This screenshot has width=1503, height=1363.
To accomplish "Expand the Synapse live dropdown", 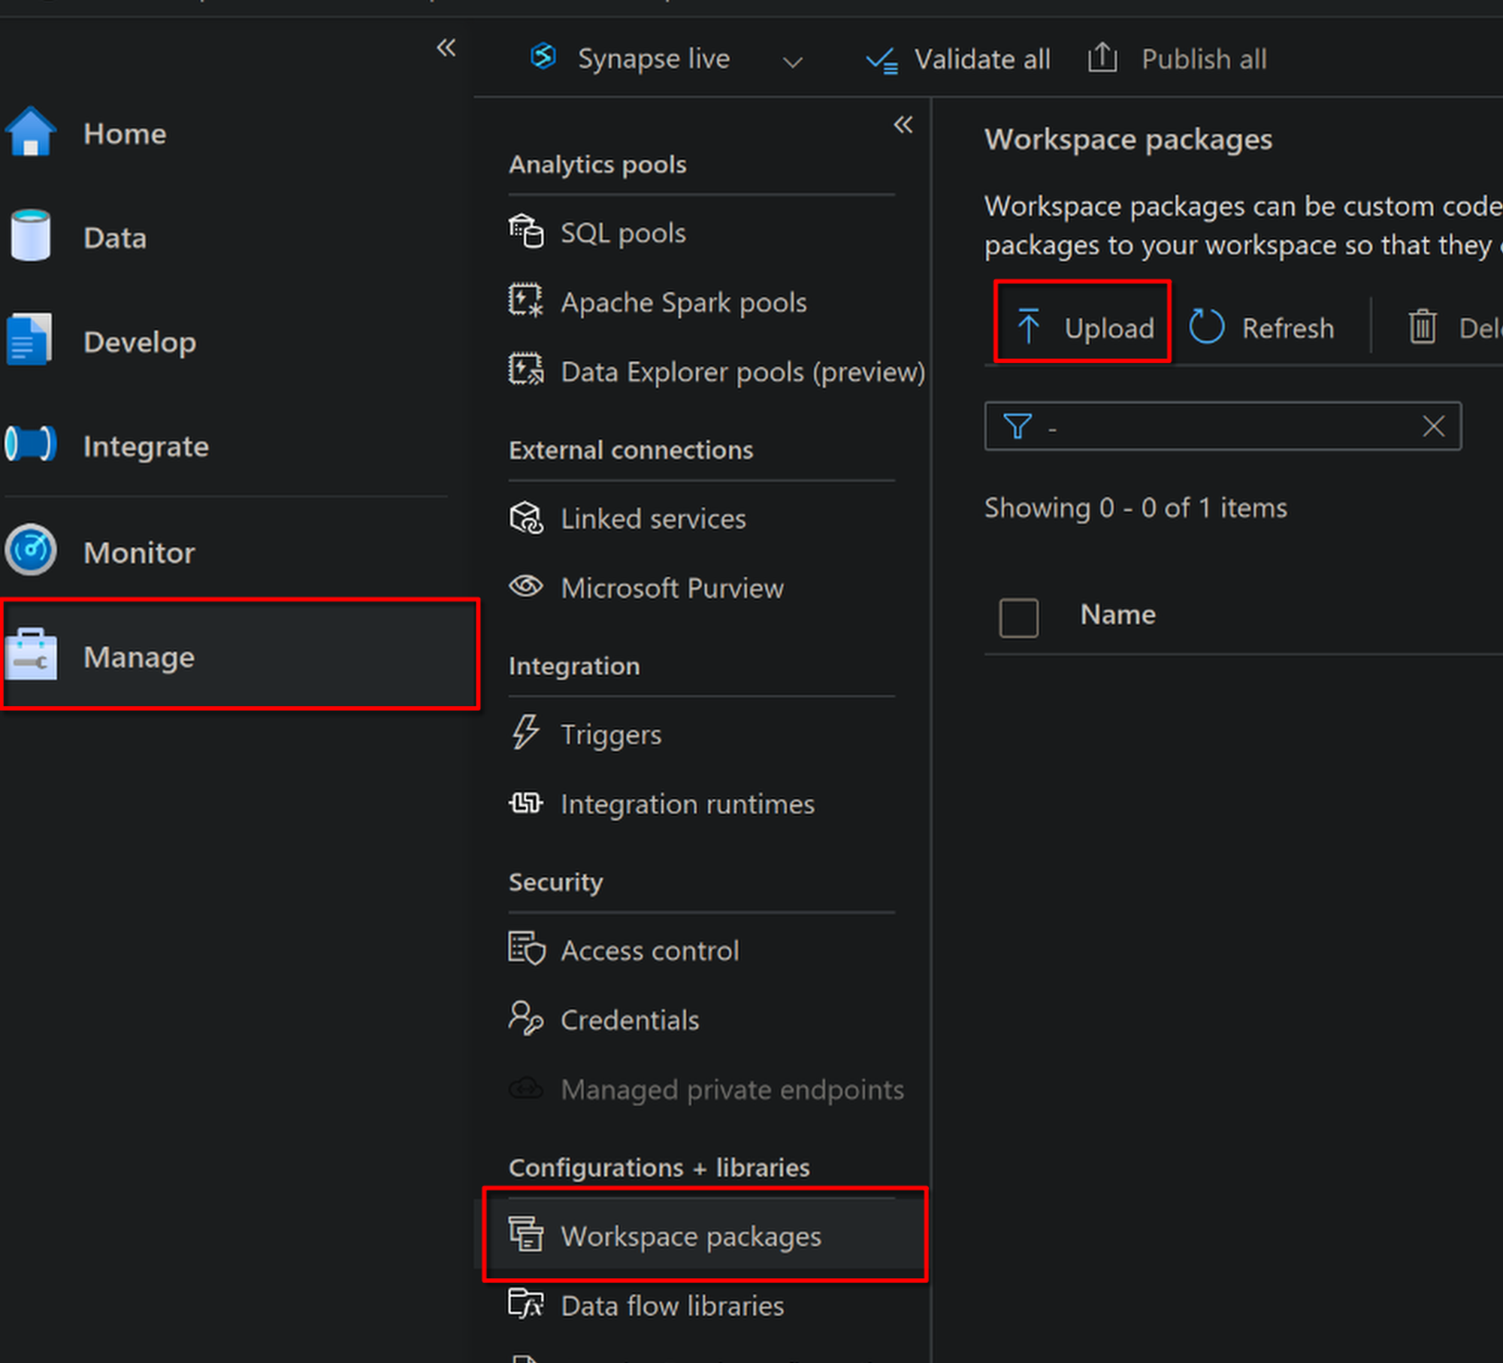I will (792, 62).
